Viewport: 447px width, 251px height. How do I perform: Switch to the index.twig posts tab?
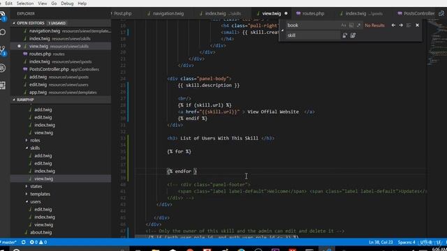pyautogui.click(x=364, y=13)
